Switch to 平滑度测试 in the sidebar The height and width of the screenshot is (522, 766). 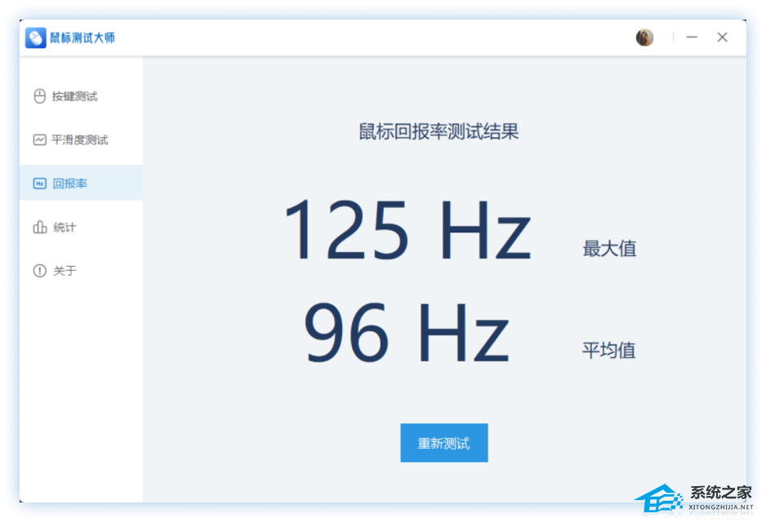(x=81, y=140)
